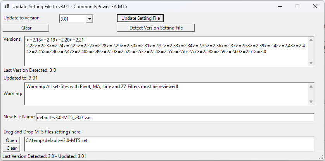Click the top Clear button
325x161 pixels.
[x=26, y=28]
